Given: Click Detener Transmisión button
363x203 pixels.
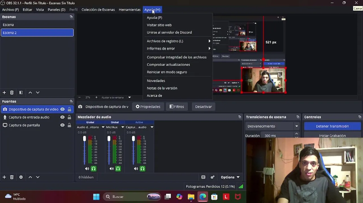Looking at the screenshot, I should click(x=332, y=126).
